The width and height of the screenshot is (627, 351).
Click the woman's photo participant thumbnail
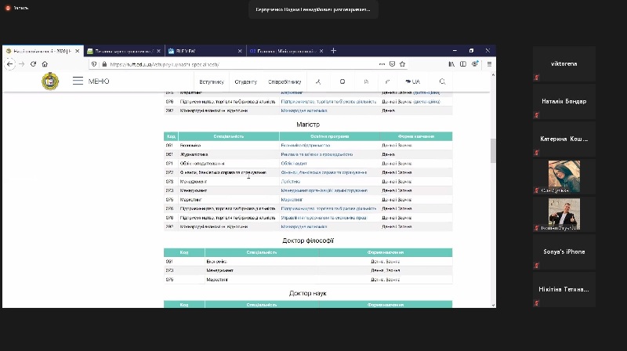564,176
